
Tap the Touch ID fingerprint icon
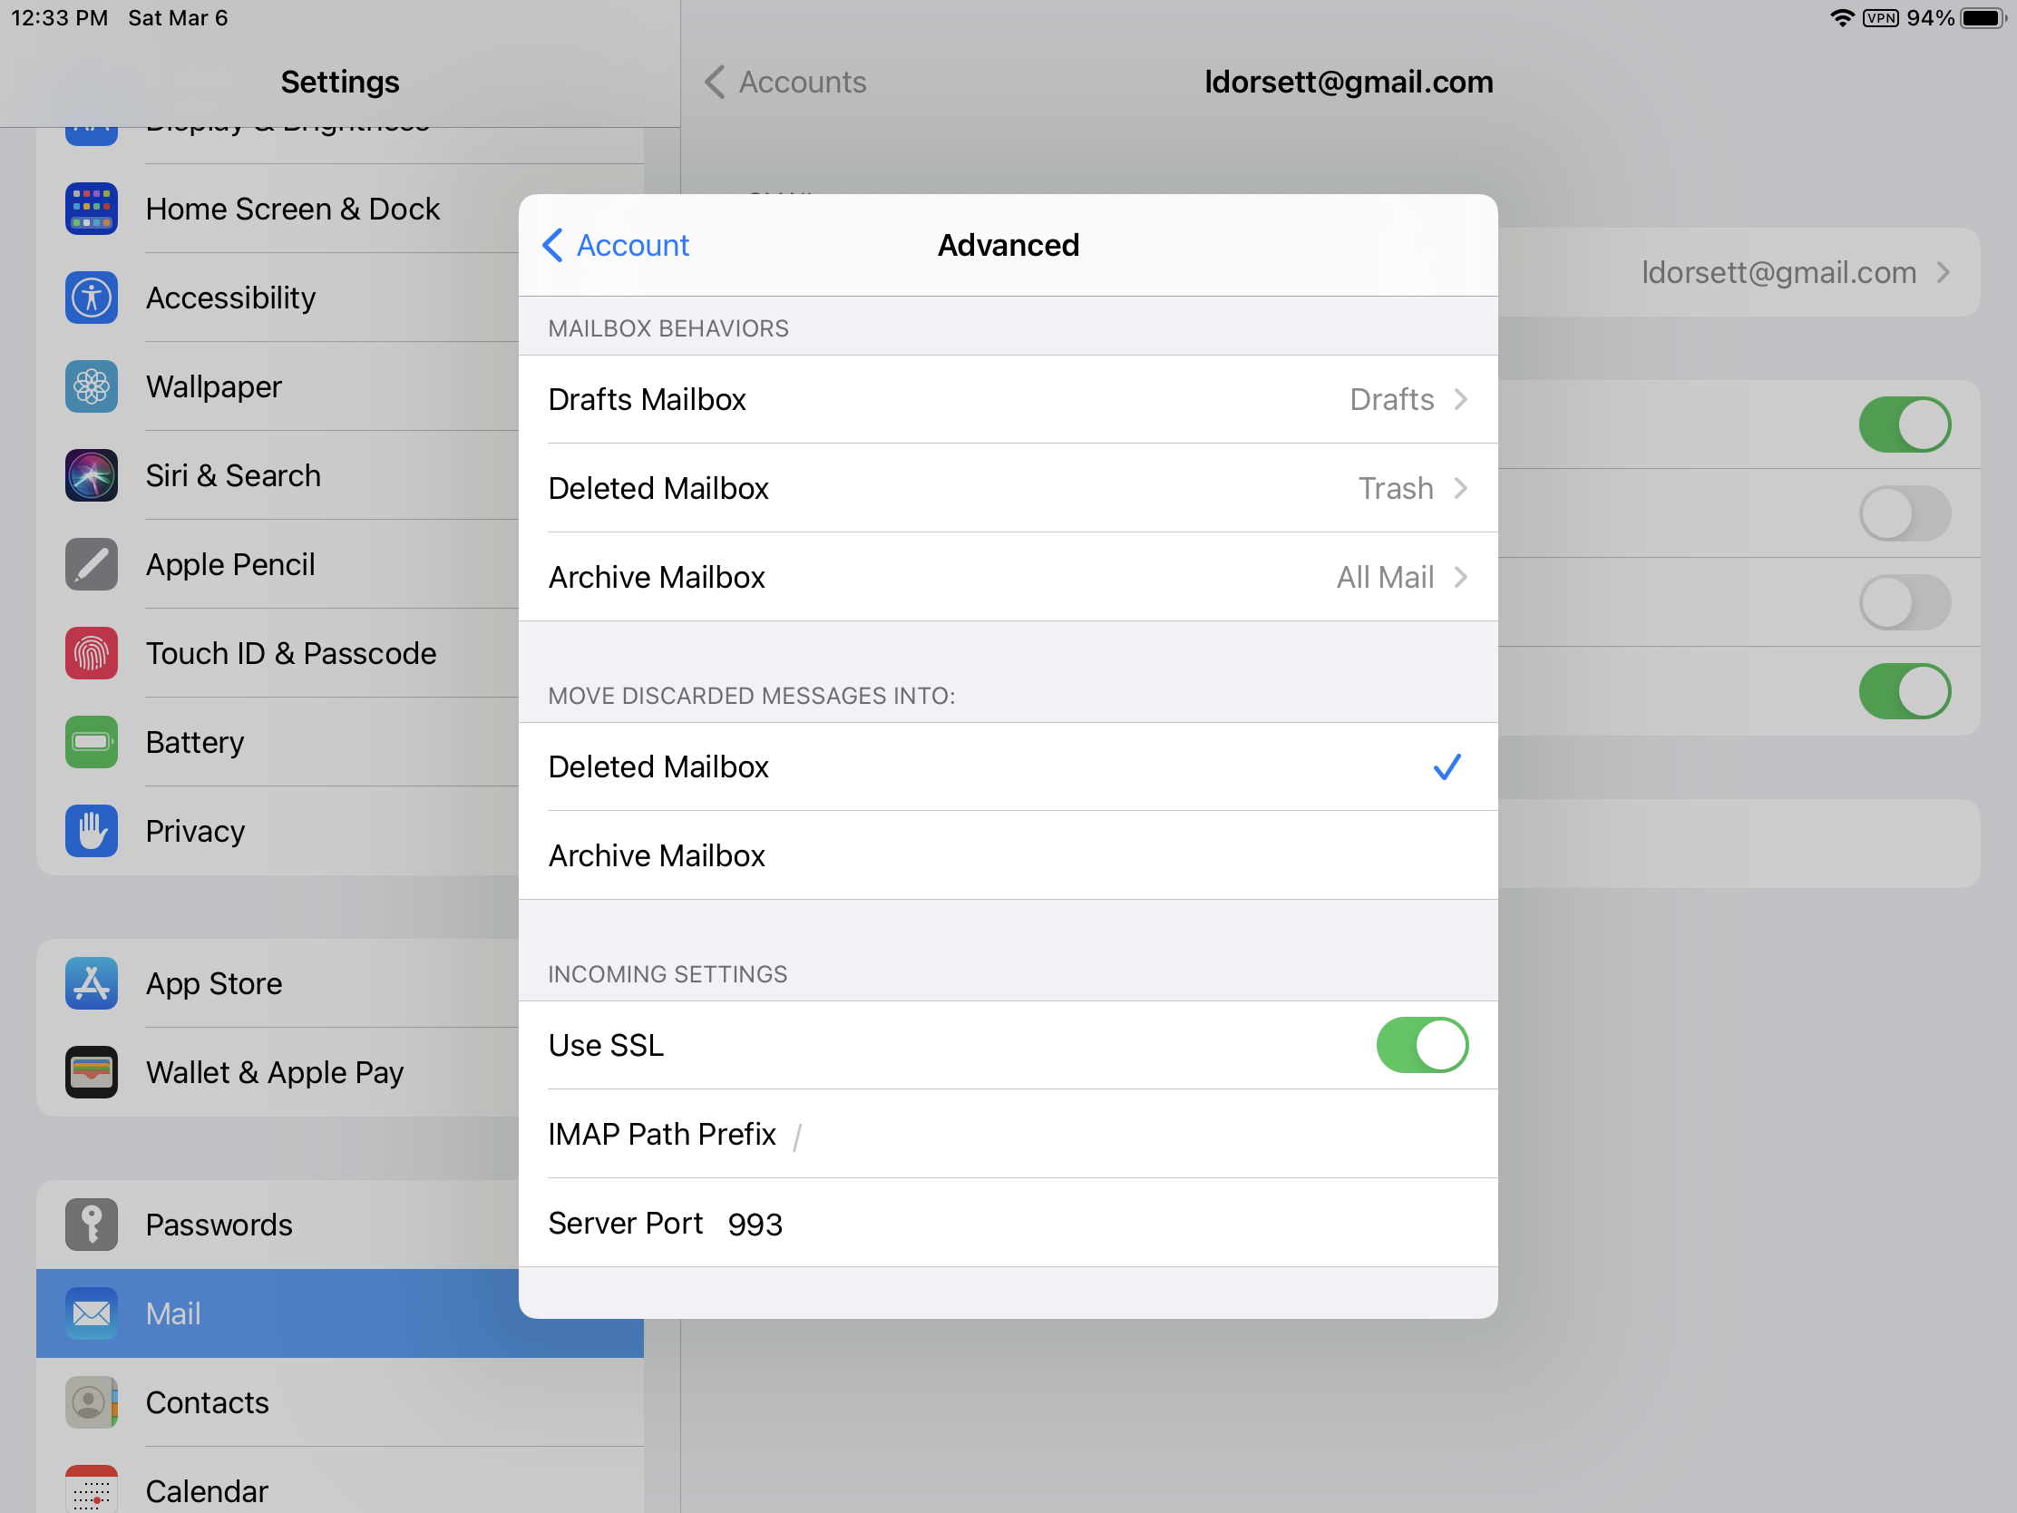pos(92,653)
